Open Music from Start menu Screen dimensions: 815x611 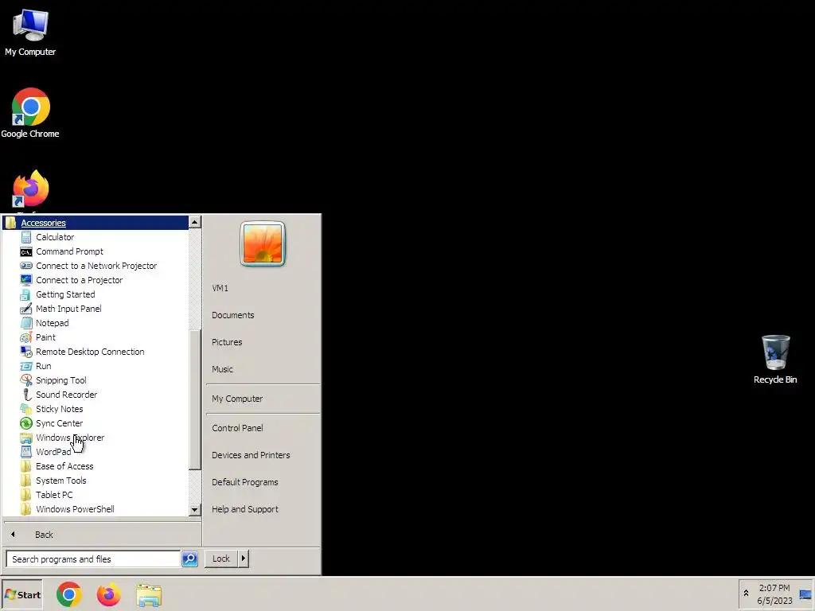coord(222,369)
